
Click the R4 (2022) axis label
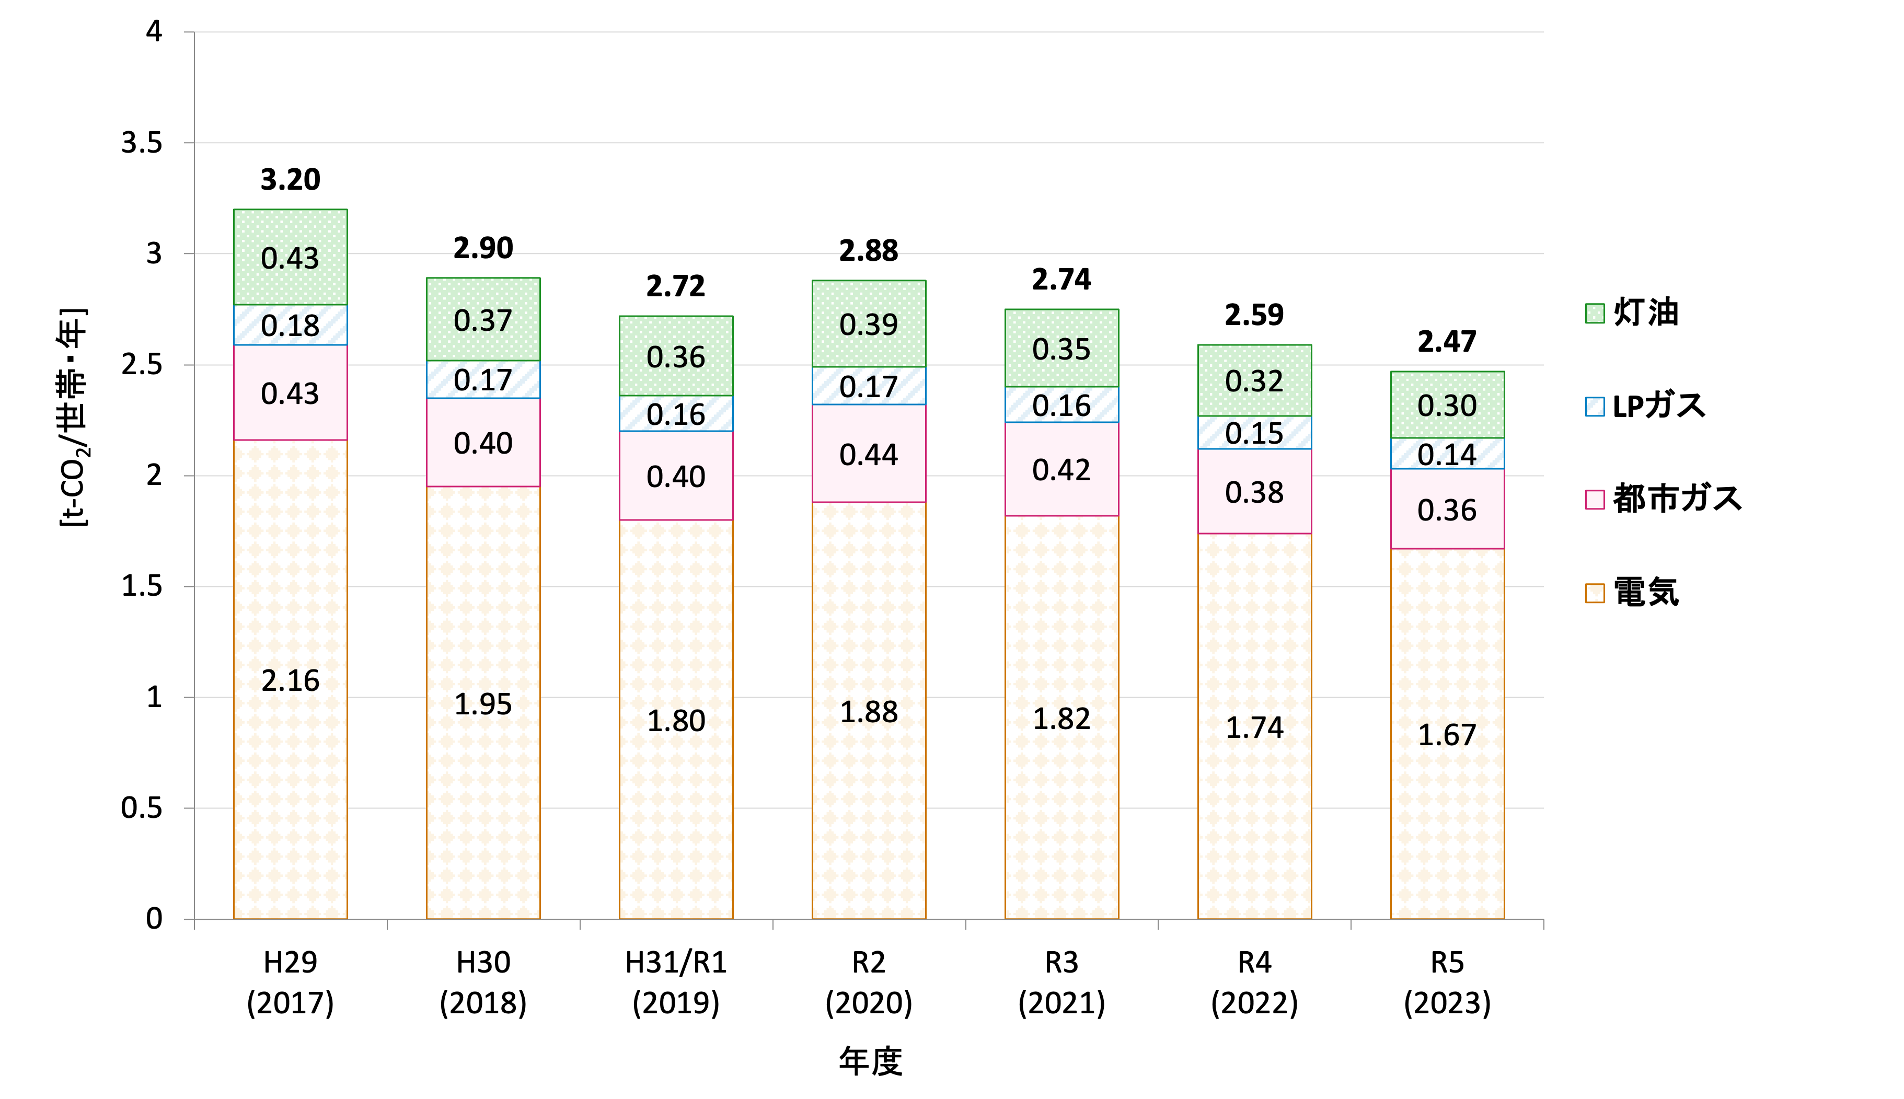pos(1254,982)
